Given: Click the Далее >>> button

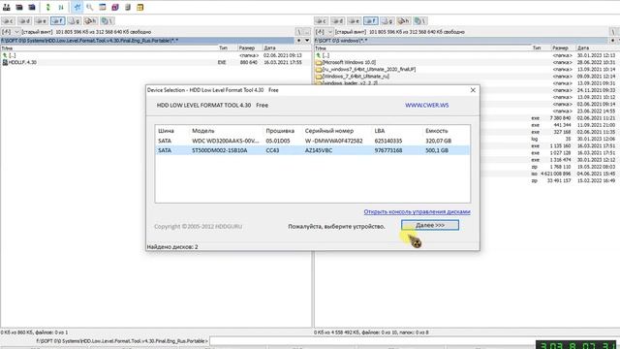Looking at the screenshot, I should (x=430, y=225).
